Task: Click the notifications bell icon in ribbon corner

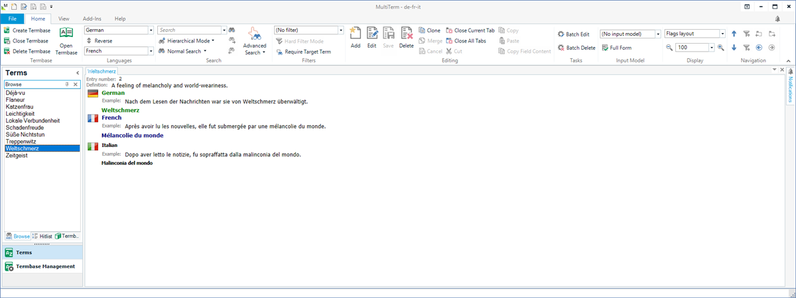Action: [777, 19]
